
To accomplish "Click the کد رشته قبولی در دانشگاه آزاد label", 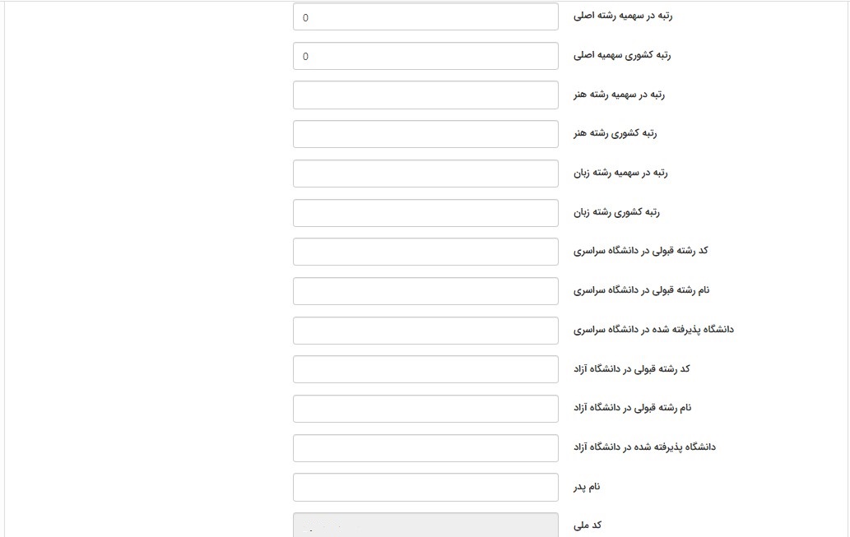I will [x=632, y=368].
